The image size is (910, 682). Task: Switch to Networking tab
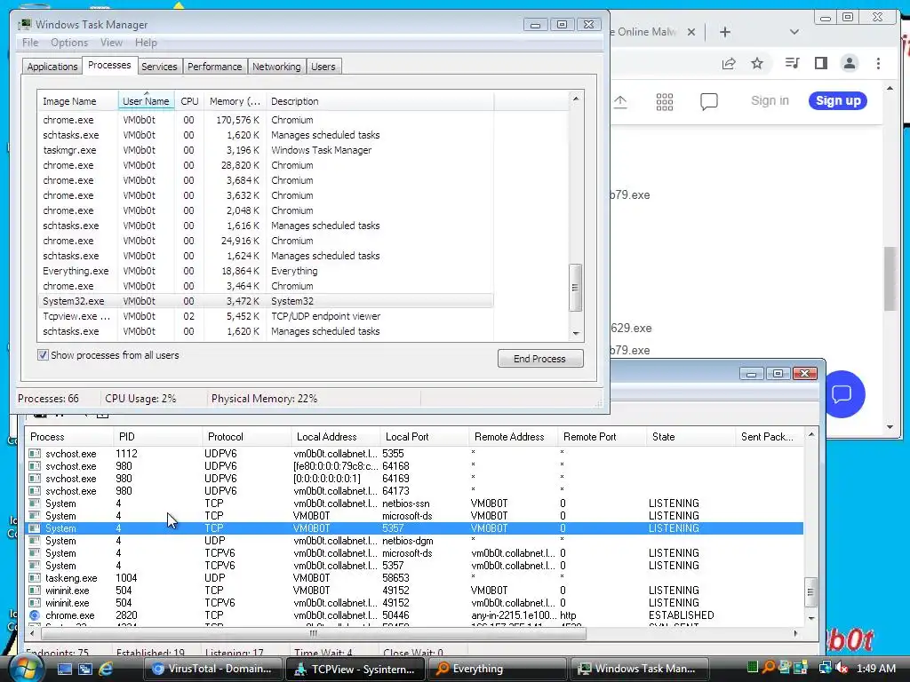pyautogui.click(x=276, y=67)
